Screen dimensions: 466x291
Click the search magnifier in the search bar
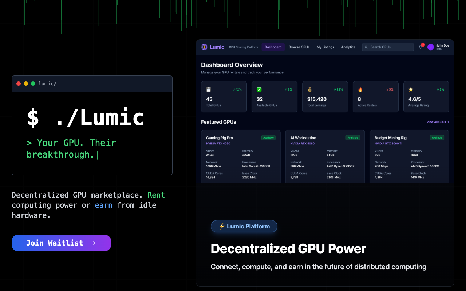click(x=366, y=47)
